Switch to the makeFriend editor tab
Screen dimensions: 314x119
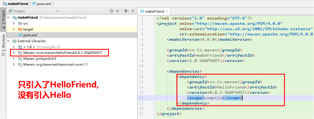point(154,11)
